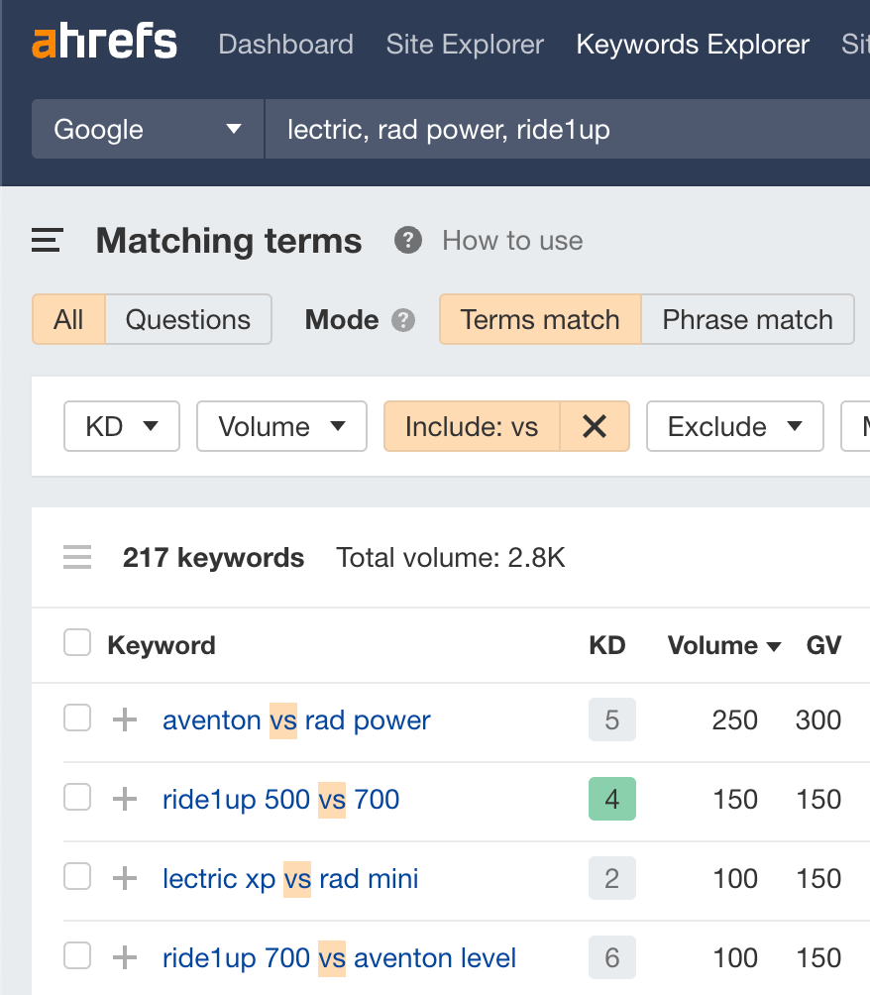The image size is (870, 995).
Task: Open the help icon beside Matching terms
Action: [407, 240]
